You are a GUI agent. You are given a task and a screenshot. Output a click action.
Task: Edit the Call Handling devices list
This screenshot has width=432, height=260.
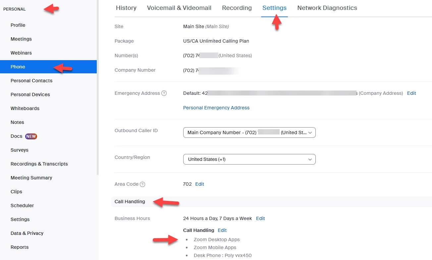click(222, 230)
